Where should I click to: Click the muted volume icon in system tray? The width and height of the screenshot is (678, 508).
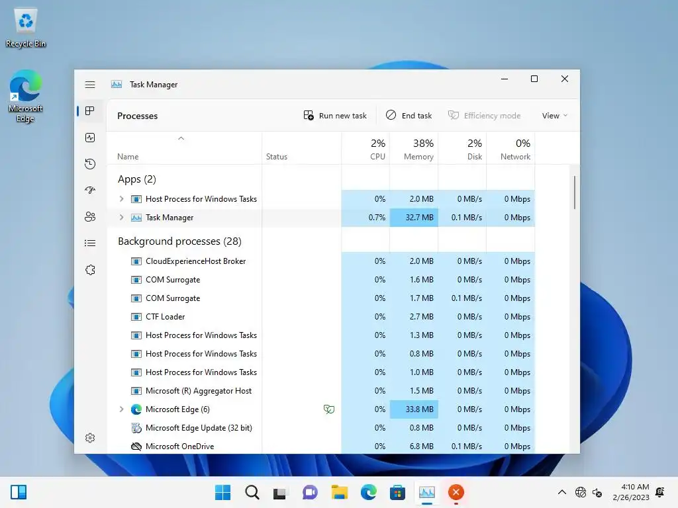pyautogui.click(x=597, y=492)
